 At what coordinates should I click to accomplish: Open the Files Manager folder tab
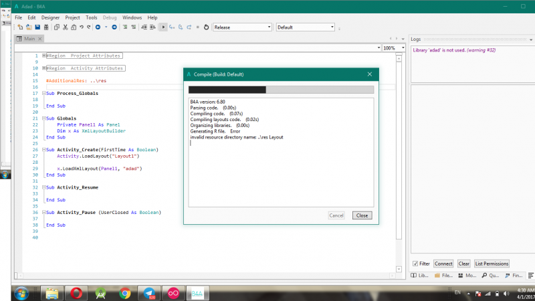442,275
